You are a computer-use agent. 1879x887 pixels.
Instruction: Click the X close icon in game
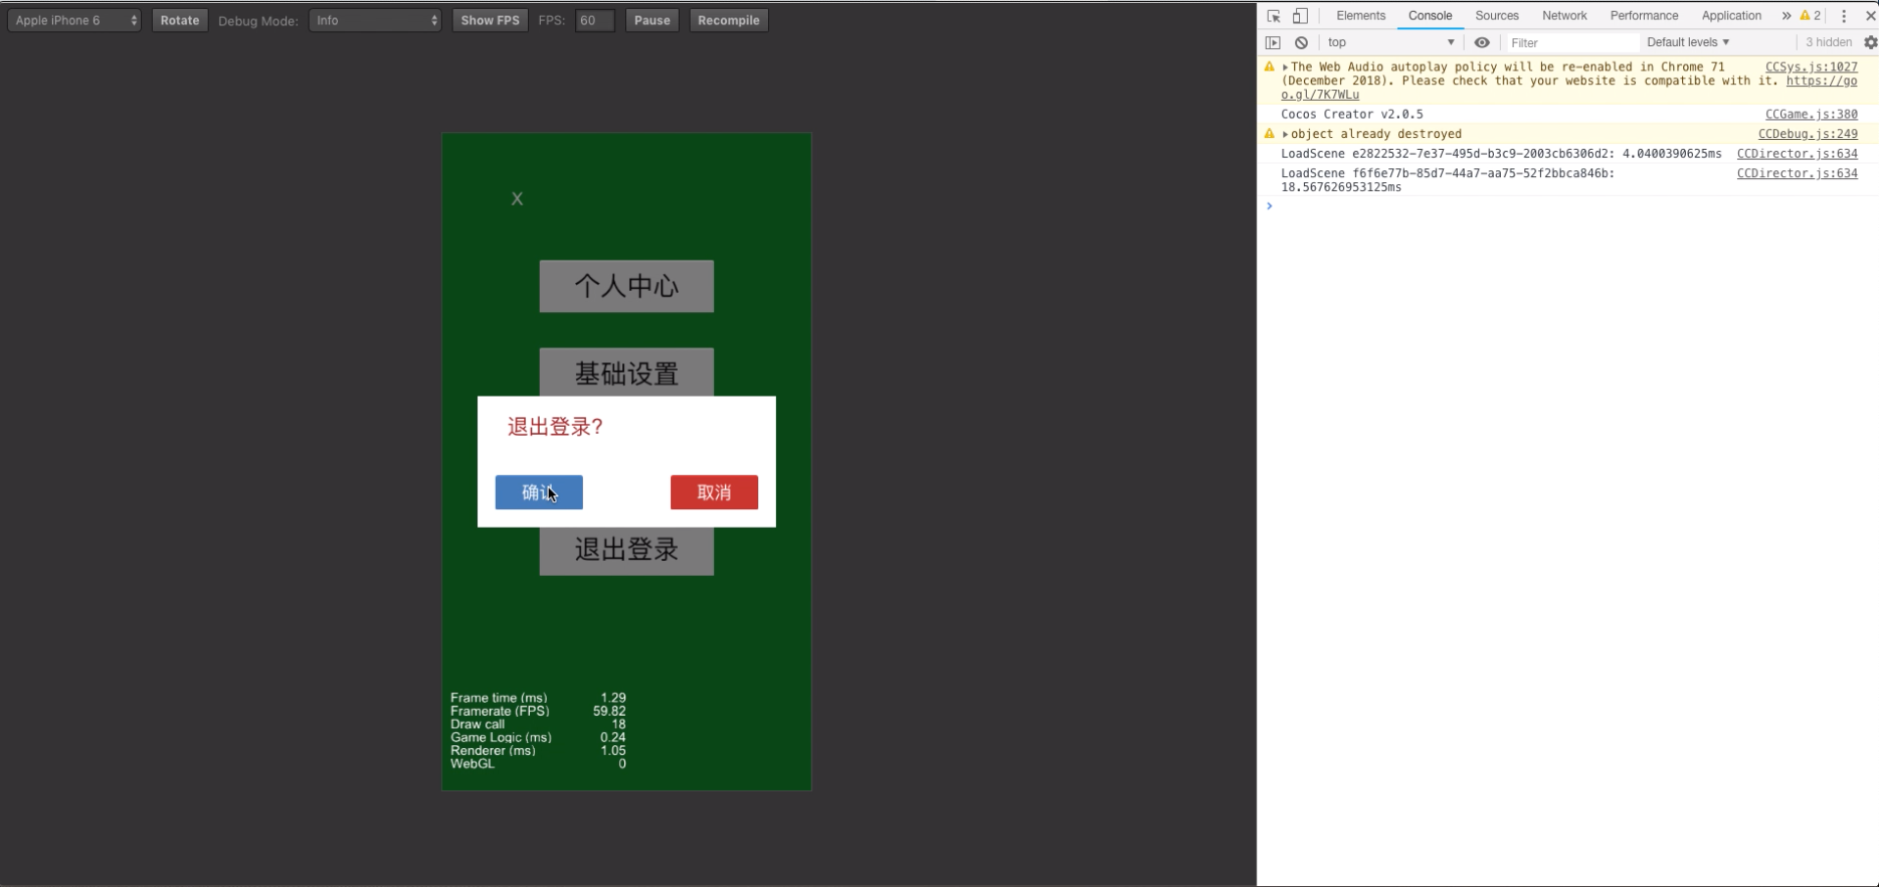click(517, 199)
